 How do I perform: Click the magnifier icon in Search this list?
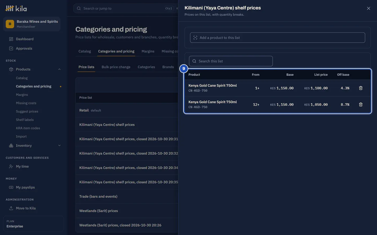coord(194,61)
